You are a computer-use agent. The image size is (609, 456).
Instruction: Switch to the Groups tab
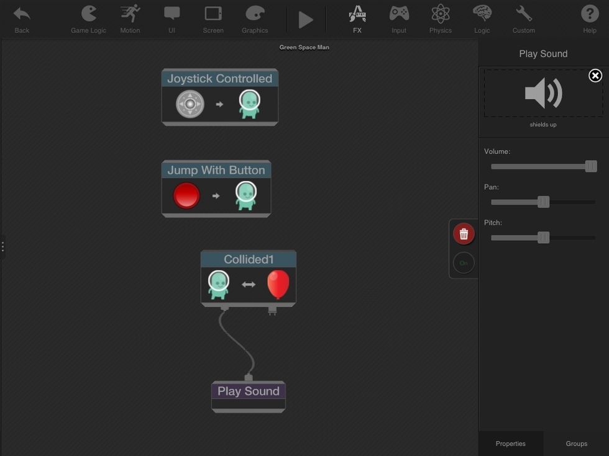pos(576,444)
